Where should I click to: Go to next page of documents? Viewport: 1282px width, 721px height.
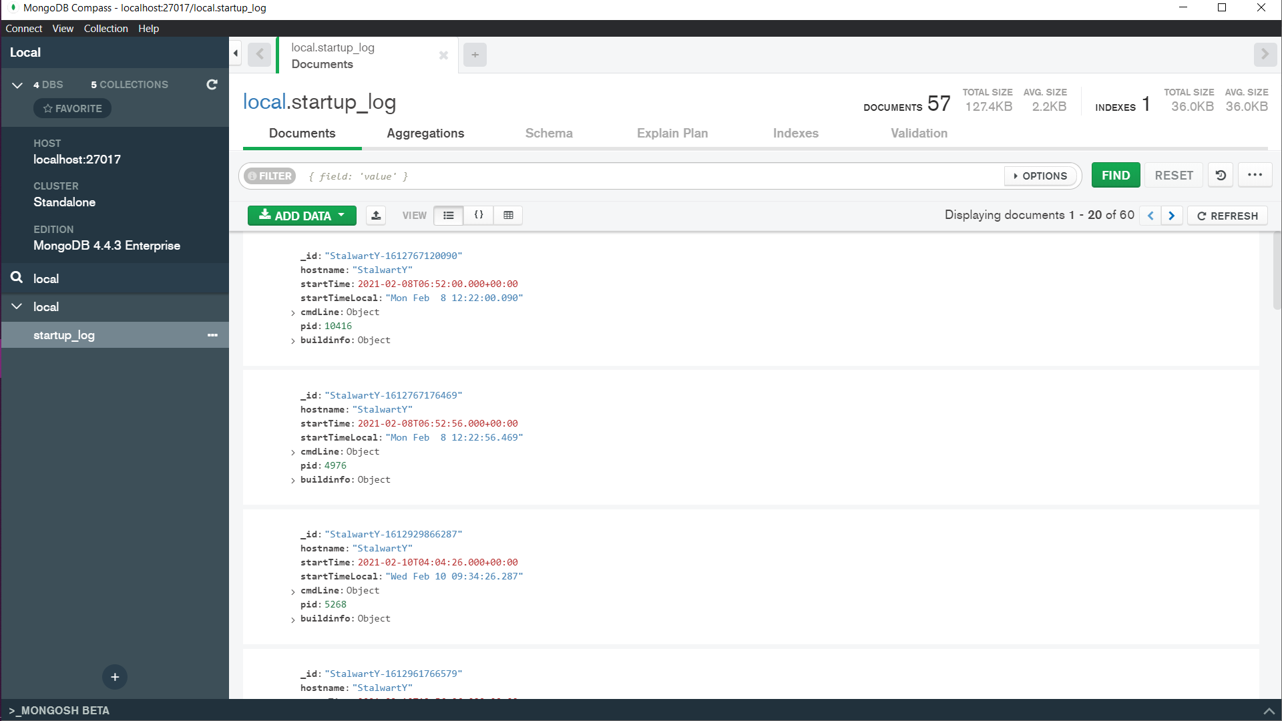(x=1172, y=216)
